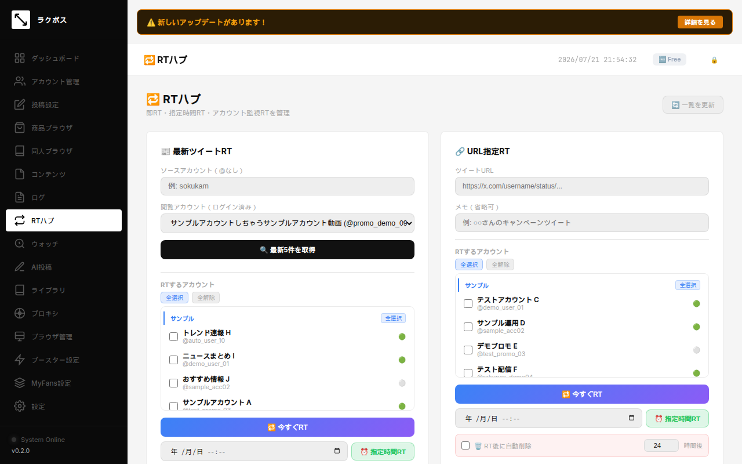Click 指定時間RT button in URL指定RT card
The image size is (742, 464).
677,418
